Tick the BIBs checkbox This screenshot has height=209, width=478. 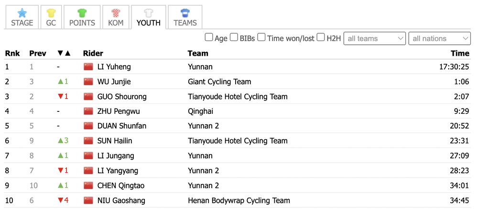(234, 38)
